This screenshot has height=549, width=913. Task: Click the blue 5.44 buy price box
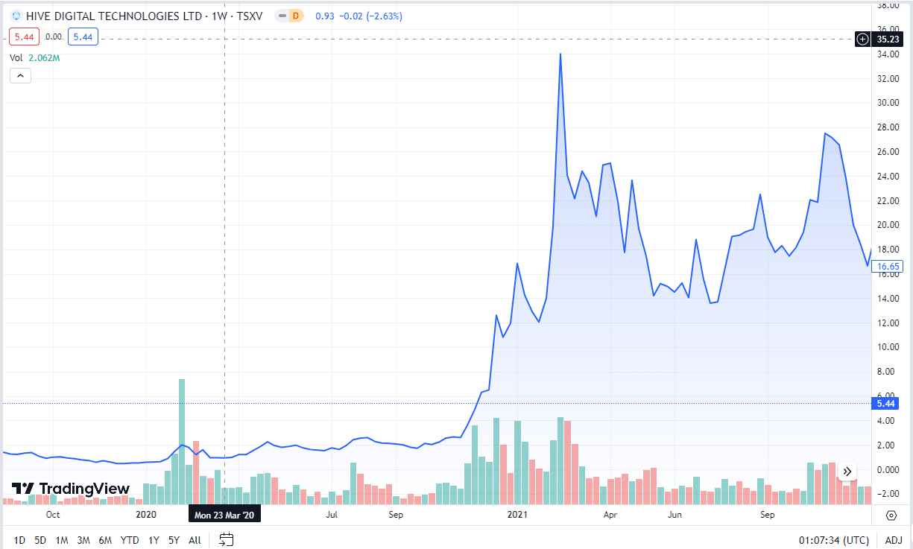coord(83,37)
